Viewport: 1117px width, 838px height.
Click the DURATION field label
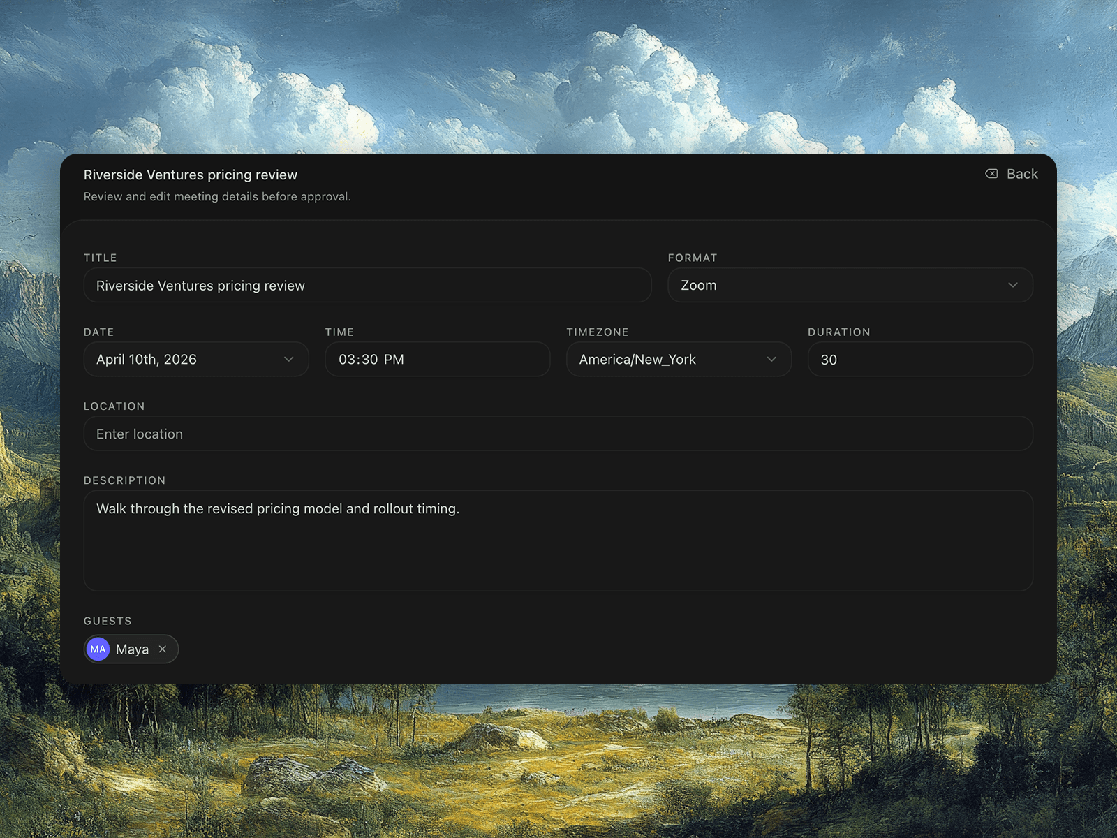point(839,332)
